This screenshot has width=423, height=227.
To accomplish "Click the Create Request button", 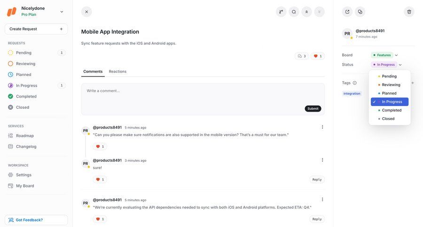I will point(36,29).
